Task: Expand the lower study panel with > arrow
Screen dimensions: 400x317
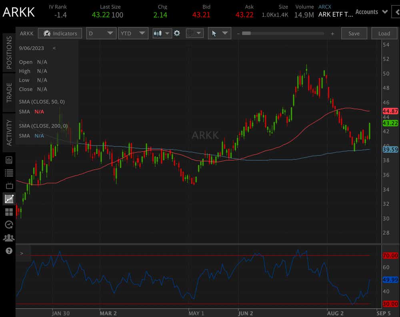Action: click(x=22, y=253)
